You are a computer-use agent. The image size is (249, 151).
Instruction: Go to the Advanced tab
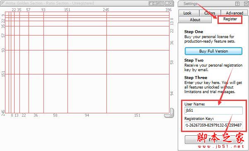coord(234,13)
